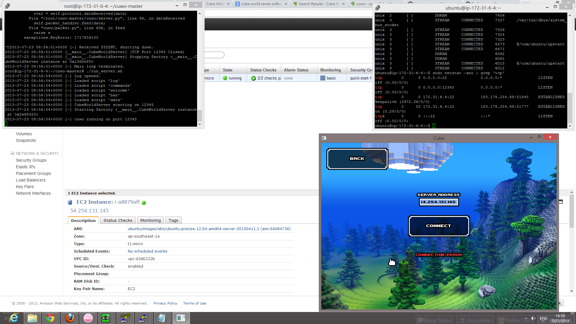The width and height of the screenshot is (576, 324).
Task: Open Network Interfaces in the sidebar
Action: coord(33,193)
